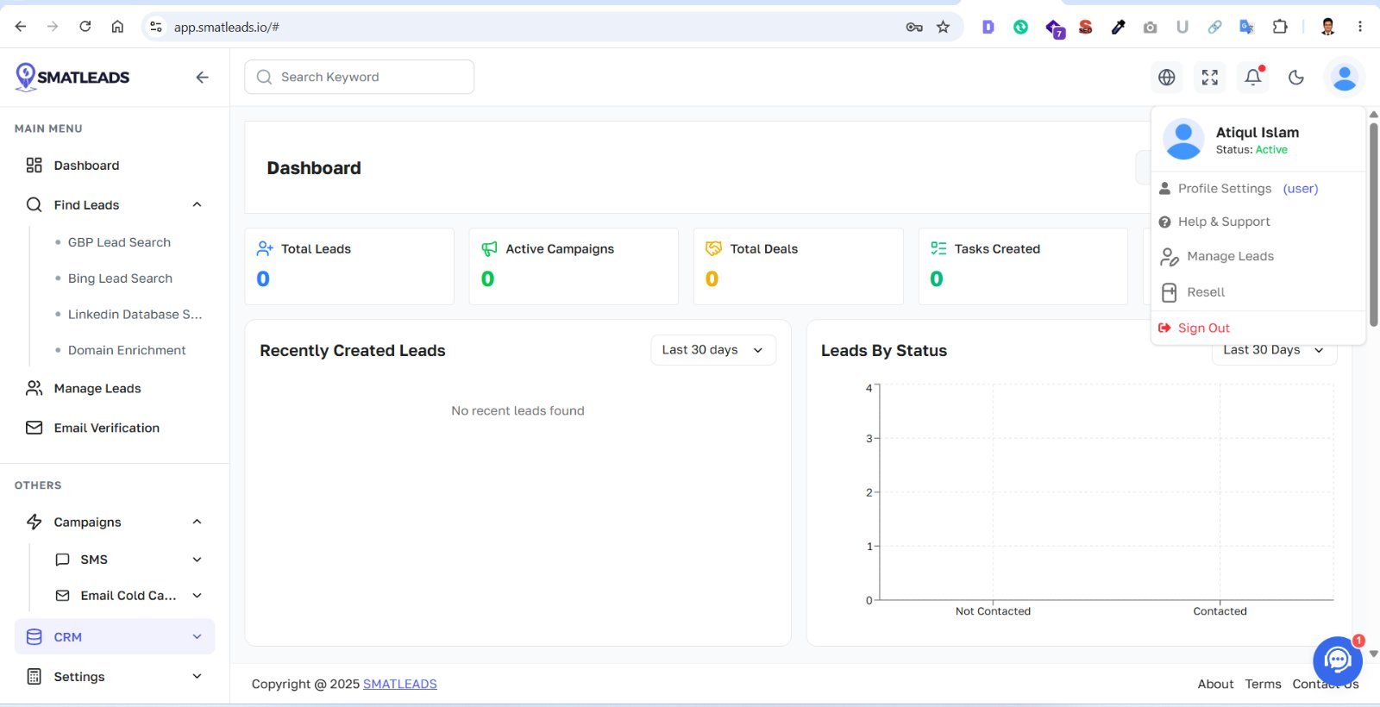The image size is (1380, 707).
Task: Expand the Settings menu chevron
Action: [x=197, y=677]
